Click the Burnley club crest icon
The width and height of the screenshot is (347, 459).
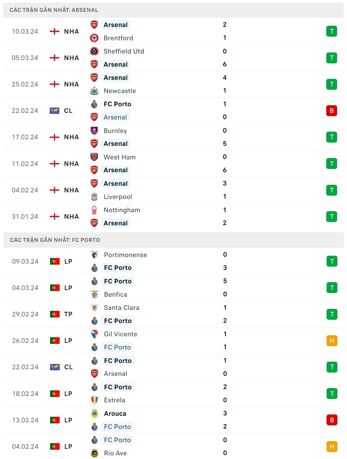coord(94,130)
